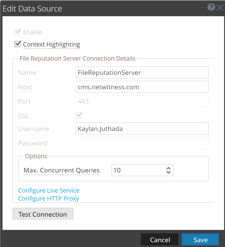225x247 pixels.
Task: Toggle the SSL checkbox
Action: [x=79, y=115]
